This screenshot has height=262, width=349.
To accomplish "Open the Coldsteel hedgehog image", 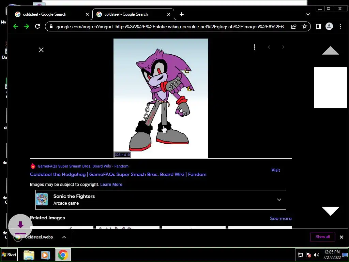I will [161, 98].
